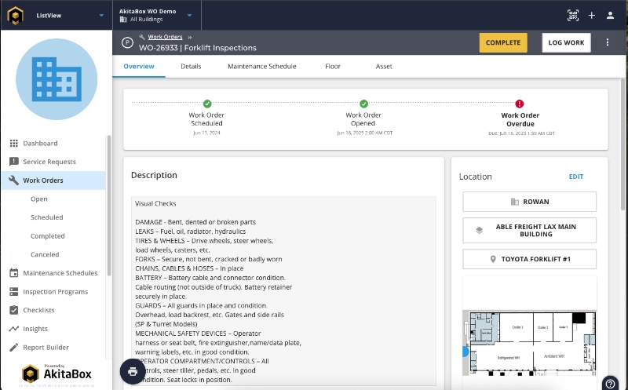628x390 pixels.
Task: Show Canceled work orders sub-item
Action: coord(45,255)
